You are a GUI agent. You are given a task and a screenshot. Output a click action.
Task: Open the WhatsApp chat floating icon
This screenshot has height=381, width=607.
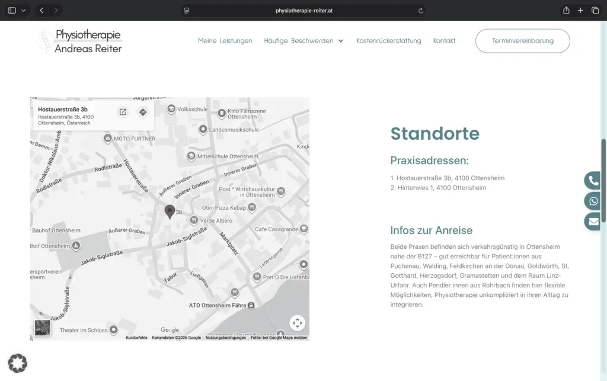[593, 201]
